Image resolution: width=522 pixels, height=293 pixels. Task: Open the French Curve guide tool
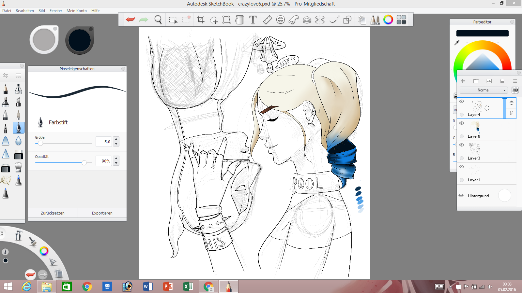click(x=294, y=20)
